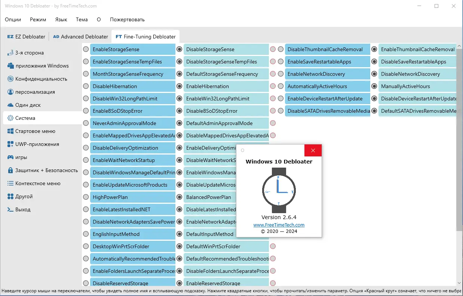Screen dimensions: 463x296
Task: Click the © 2020 — 2024 copyright text
Action: point(279,231)
